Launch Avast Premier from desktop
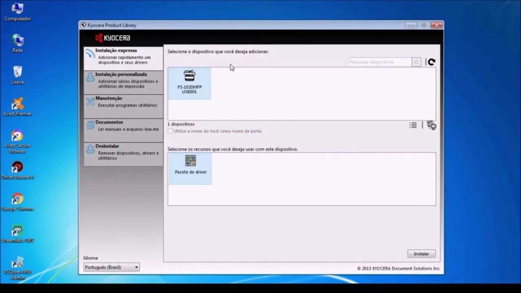 tap(18, 107)
